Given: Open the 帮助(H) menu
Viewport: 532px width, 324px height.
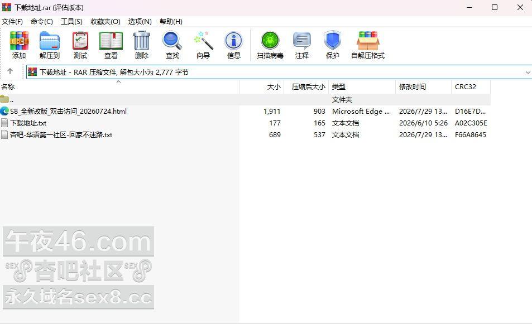Looking at the screenshot, I should 171,22.
